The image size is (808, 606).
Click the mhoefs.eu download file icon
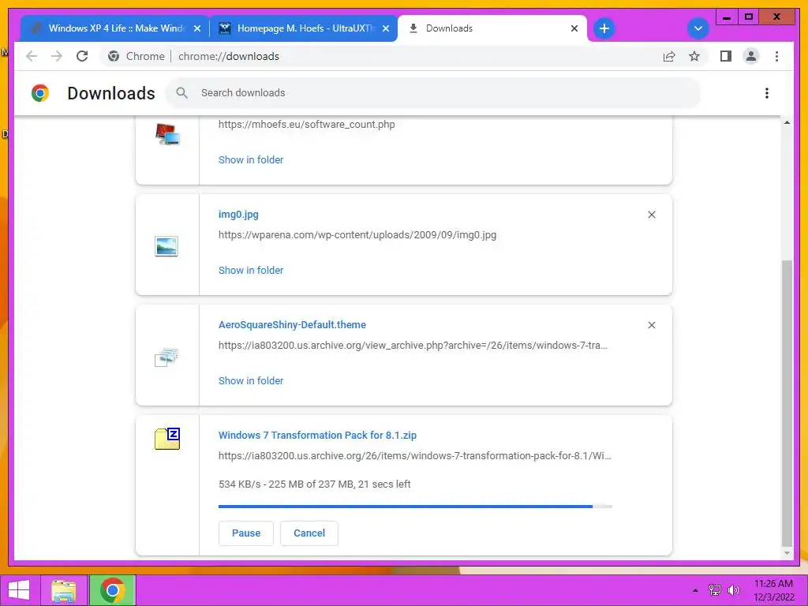[x=167, y=134]
